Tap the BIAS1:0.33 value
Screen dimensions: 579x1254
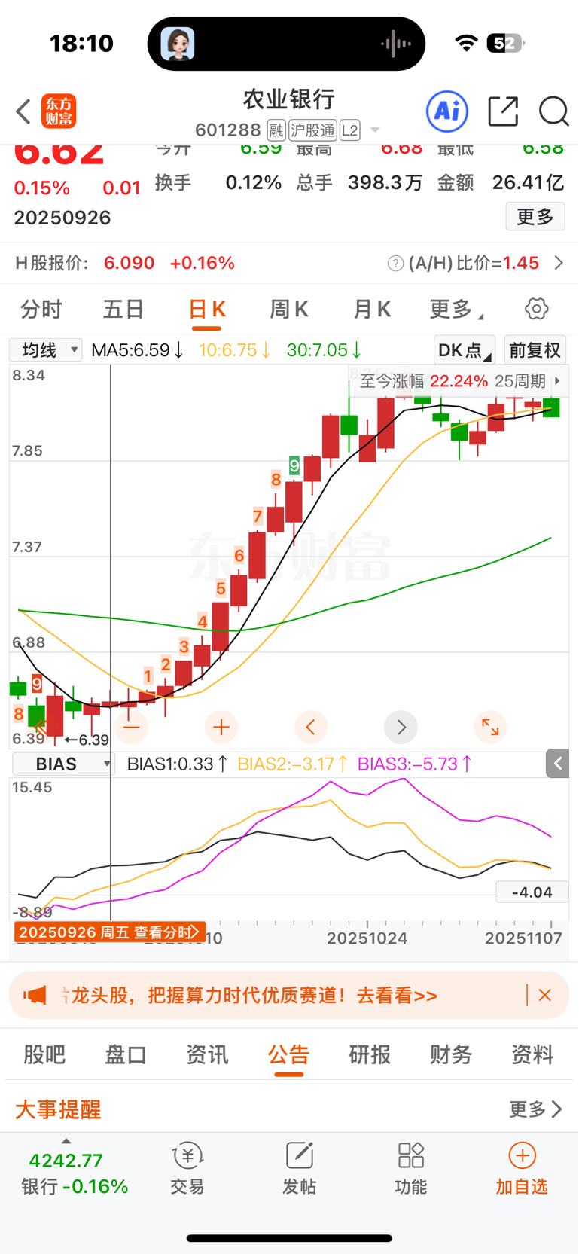(x=177, y=764)
